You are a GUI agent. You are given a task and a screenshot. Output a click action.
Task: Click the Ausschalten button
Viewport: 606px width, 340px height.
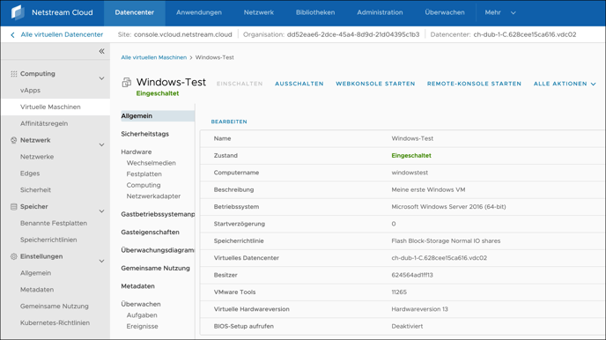pyautogui.click(x=299, y=84)
